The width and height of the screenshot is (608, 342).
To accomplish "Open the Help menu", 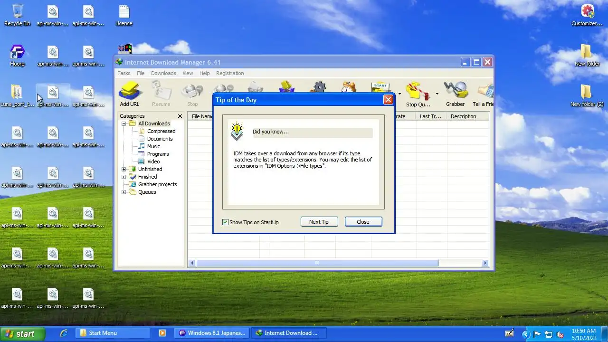I will (x=204, y=73).
